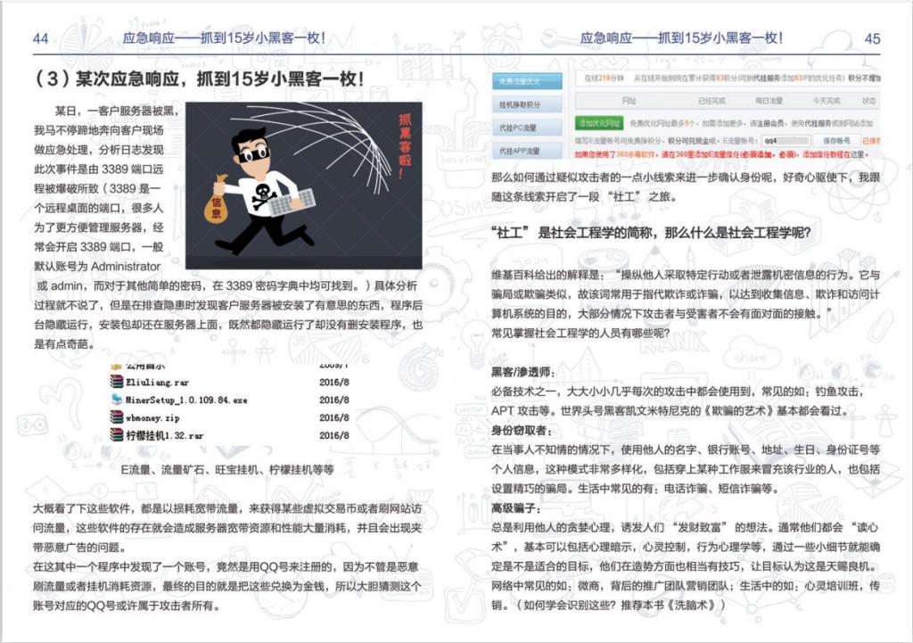Click the Eliuliang.rar archive icon
This screenshot has height=643, width=913.
[x=116, y=381]
